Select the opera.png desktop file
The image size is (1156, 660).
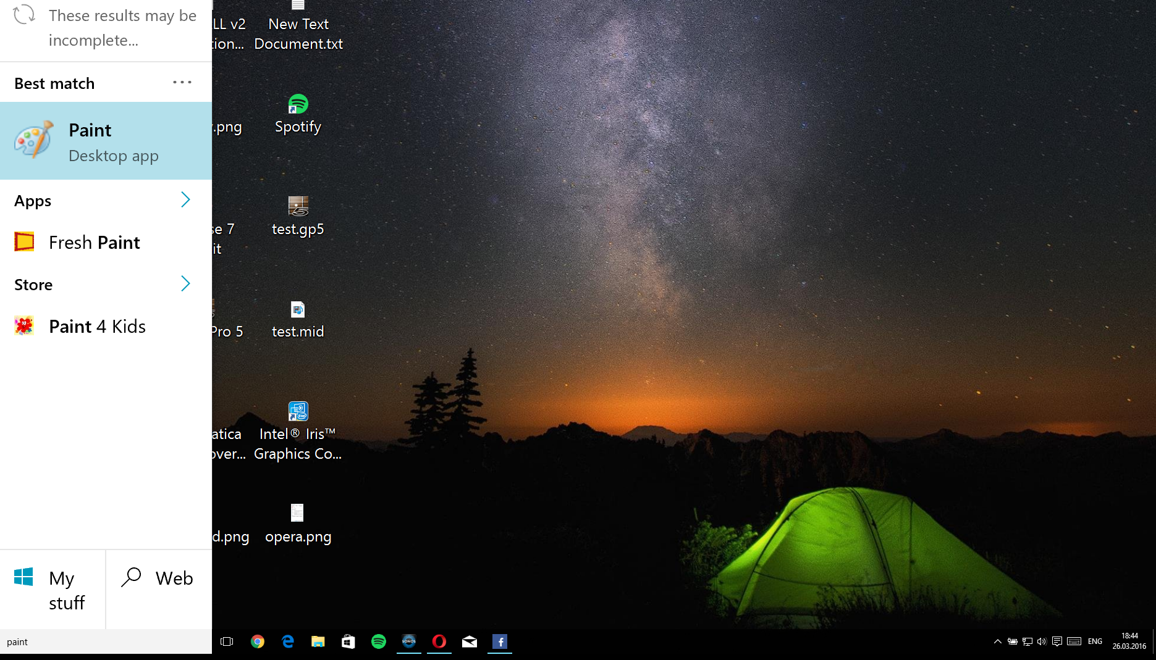coord(298,525)
